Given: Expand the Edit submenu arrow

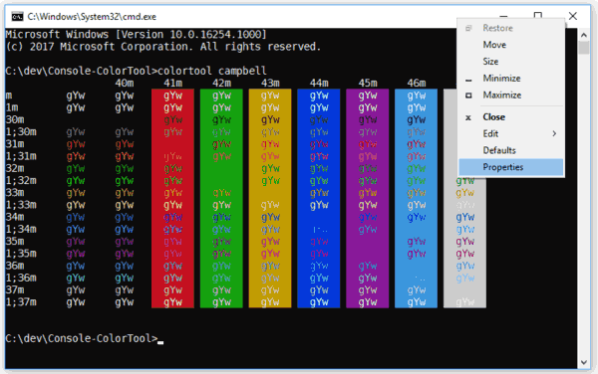Looking at the screenshot, I should (554, 133).
